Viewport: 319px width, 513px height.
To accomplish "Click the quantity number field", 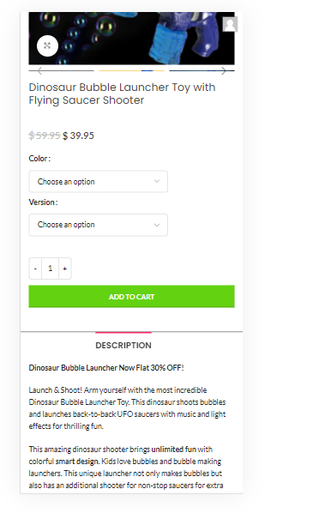I will pyautogui.click(x=50, y=269).
